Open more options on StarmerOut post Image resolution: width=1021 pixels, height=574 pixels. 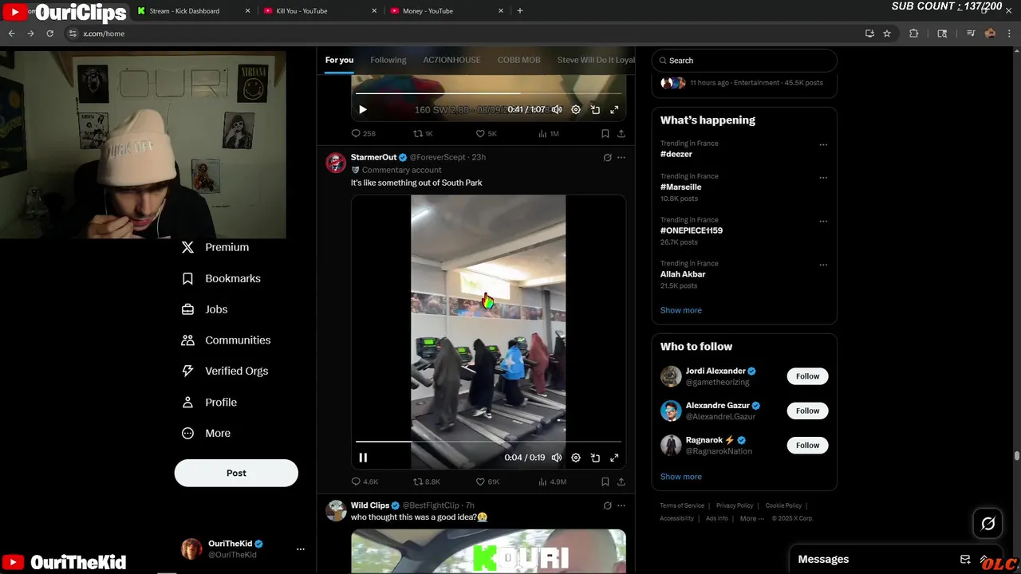click(x=621, y=158)
